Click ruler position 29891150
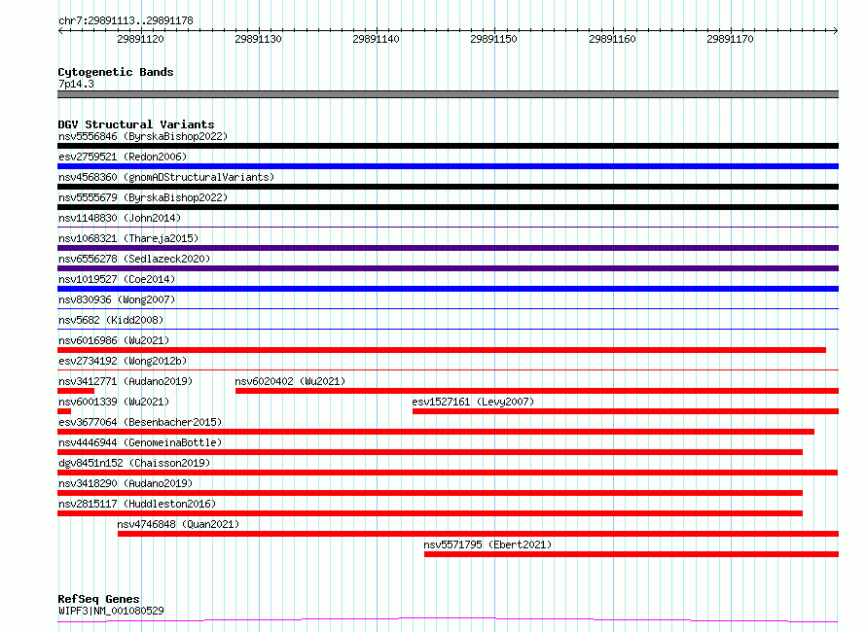 tap(493, 39)
